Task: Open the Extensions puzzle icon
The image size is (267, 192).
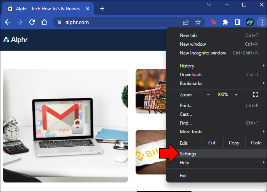Action: pyautogui.click(x=225, y=22)
